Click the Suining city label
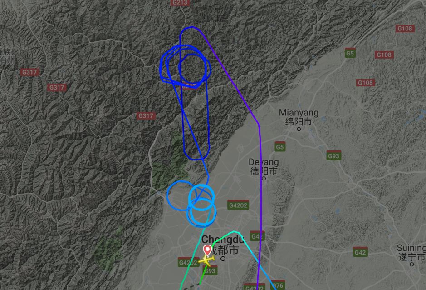Image resolution: width=426 pixels, height=290 pixels. click(x=411, y=252)
